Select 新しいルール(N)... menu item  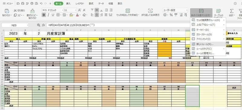coord(208,44)
